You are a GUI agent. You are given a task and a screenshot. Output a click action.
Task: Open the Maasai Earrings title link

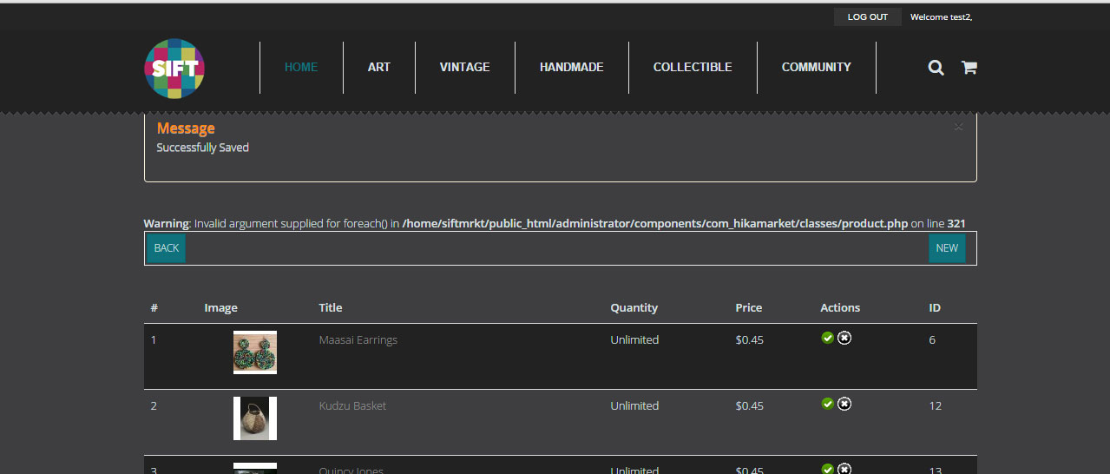pos(358,340)
